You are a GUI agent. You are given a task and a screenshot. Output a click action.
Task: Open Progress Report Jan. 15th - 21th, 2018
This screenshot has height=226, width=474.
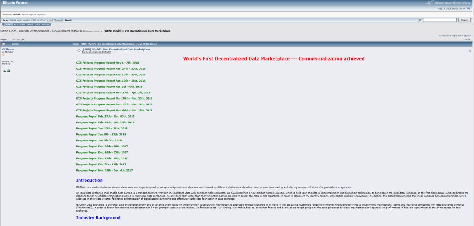click(102, 129)
